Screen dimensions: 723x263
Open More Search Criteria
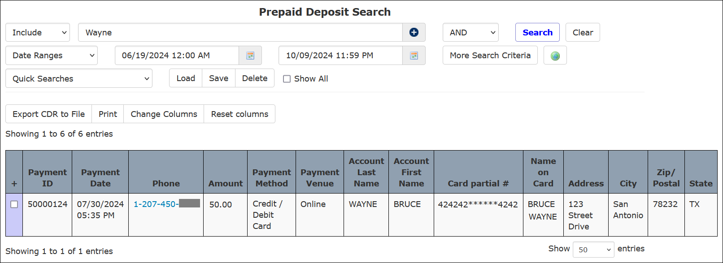pyautogui.click(x=490, y=56)
